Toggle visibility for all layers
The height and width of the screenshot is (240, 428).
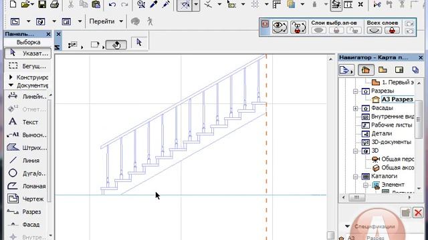374,30
